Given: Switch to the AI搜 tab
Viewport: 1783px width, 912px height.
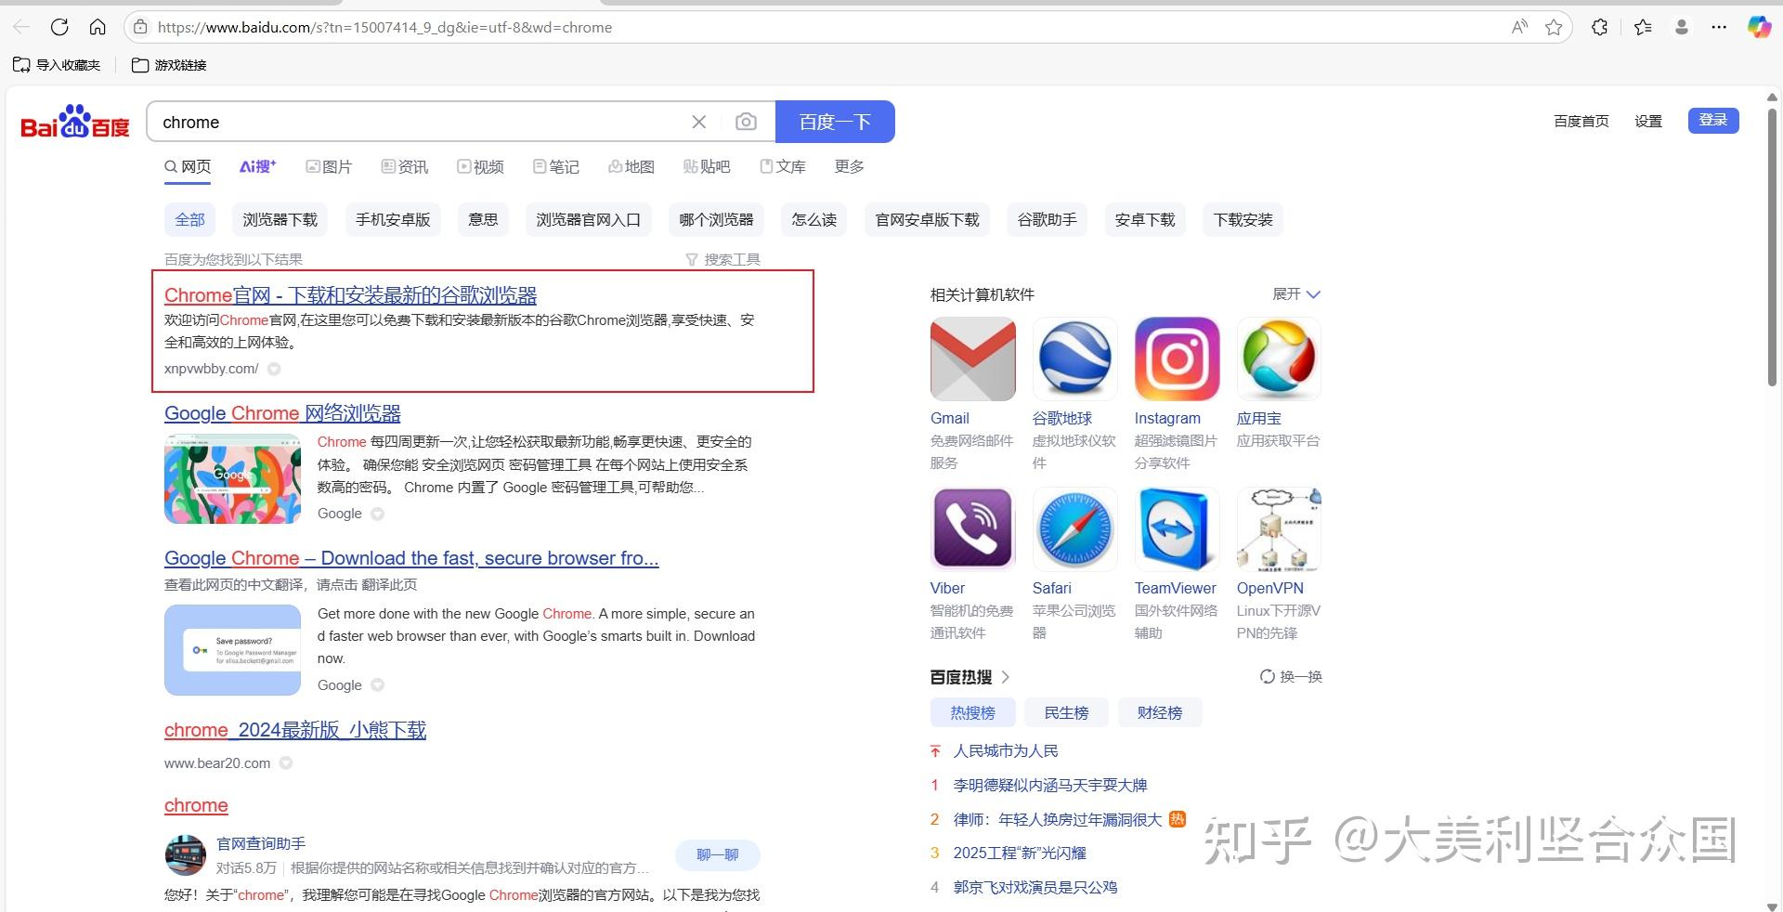Looking at the screenshot, I should pos(258,166).
